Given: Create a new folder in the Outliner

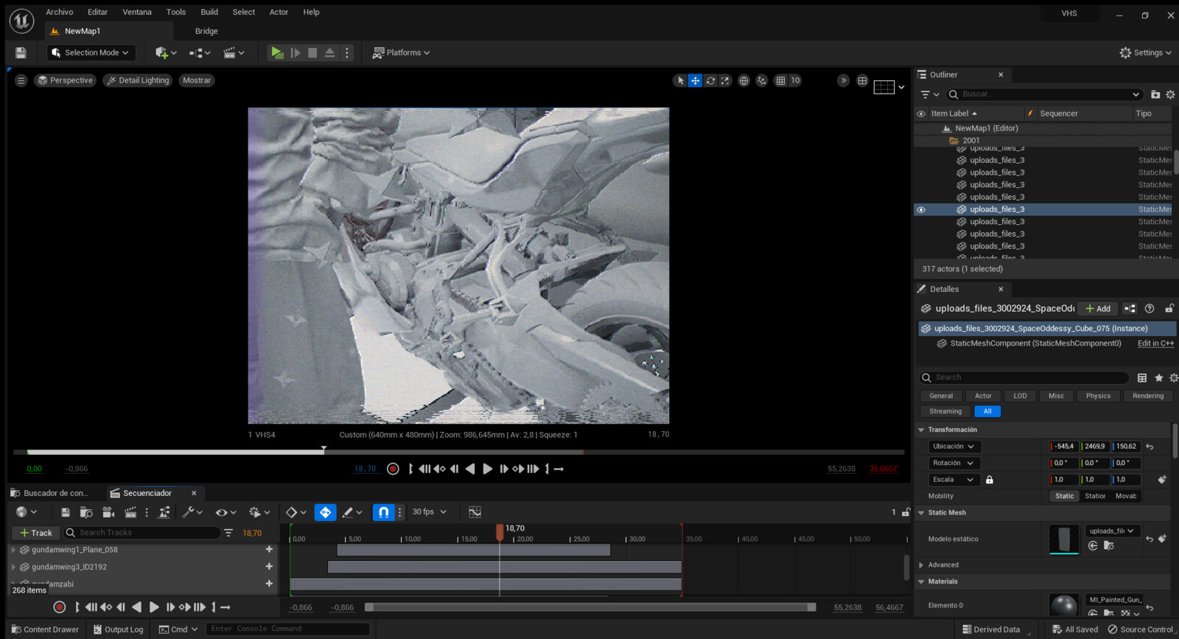Looking at the screenshot, I should tap(1155, 94).
